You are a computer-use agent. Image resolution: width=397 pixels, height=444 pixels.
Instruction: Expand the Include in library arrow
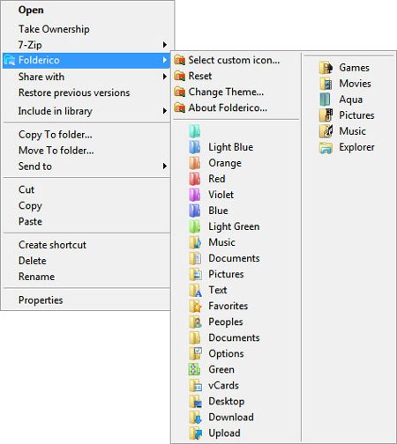click(x=165, y=111)
